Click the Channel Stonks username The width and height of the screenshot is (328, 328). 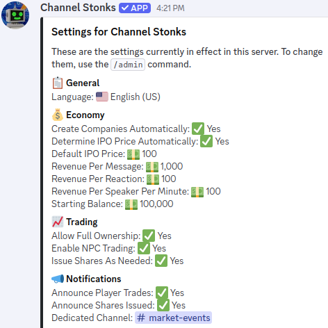(x=78, y=8)
